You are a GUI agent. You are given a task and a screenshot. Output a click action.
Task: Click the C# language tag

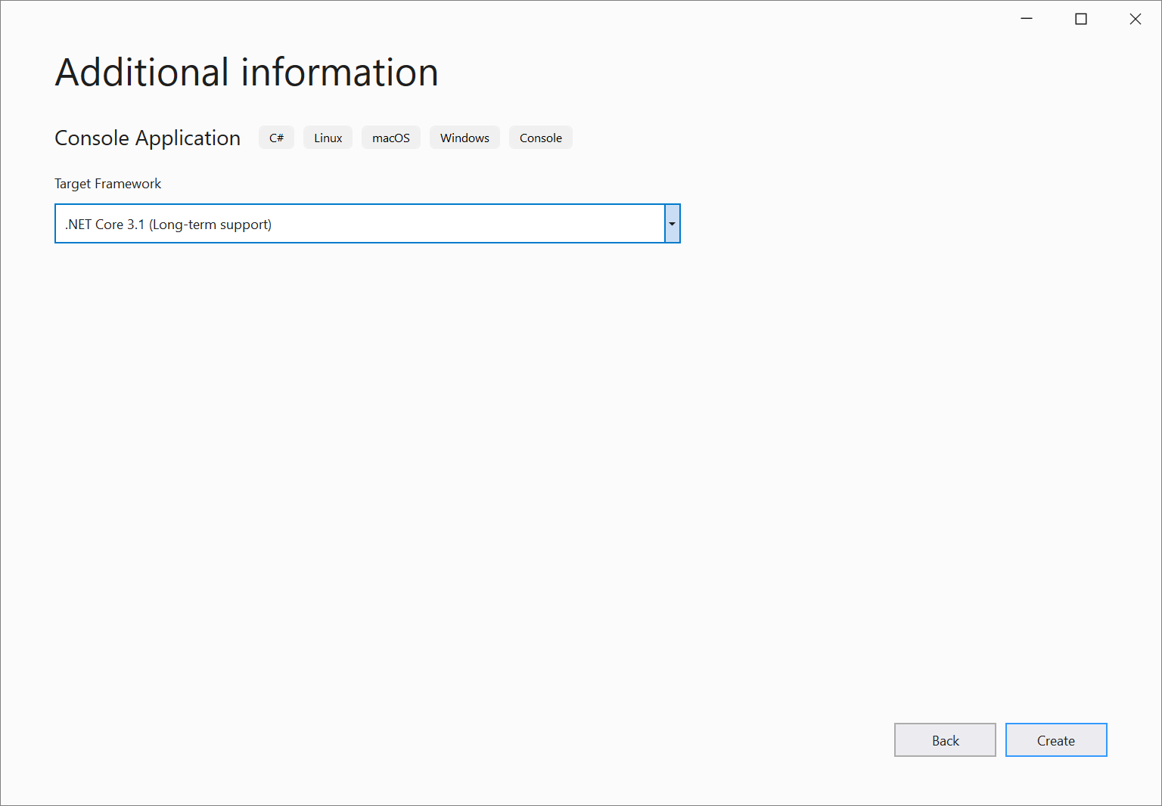276,138
